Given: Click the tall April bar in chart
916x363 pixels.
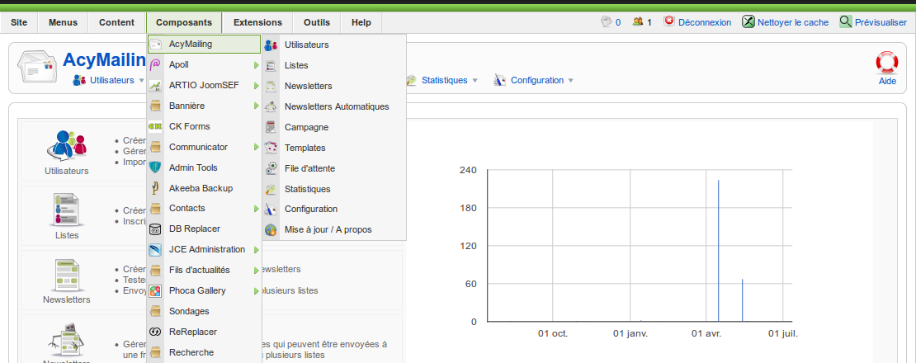Looking at the screenshot, I should (718, 250).
